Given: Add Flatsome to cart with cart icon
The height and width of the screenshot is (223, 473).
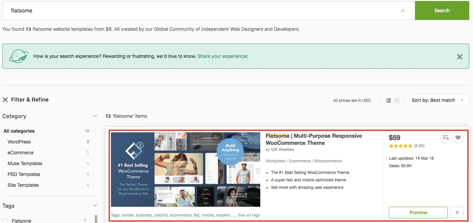Looking at the screenshot, I should click(457, 213).
